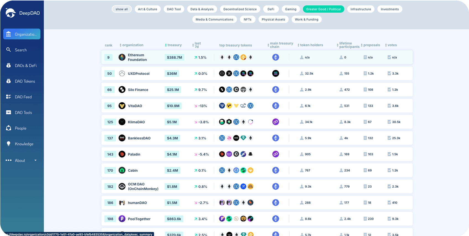Expand the About sidebar menu arrow
This screenshot has width=469, height=236.
(x=35, y=160)
